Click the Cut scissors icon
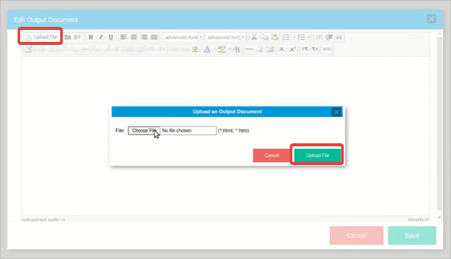Viewport: 451px width, 259px height. (254, 37)
